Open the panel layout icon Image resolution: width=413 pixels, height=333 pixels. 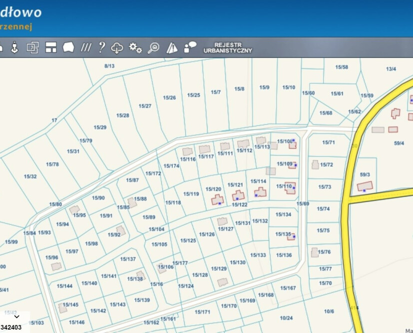(x=50, y=47)
